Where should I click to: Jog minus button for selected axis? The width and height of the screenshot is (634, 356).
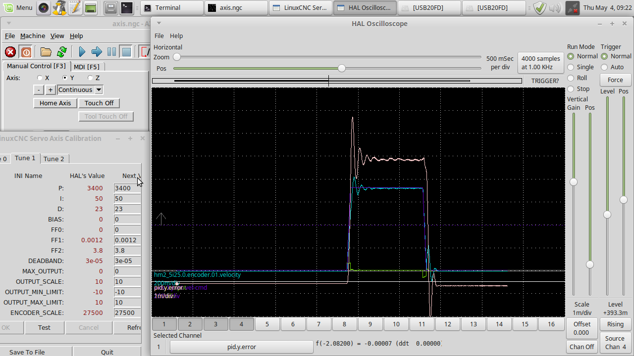[x=39, y=89]
